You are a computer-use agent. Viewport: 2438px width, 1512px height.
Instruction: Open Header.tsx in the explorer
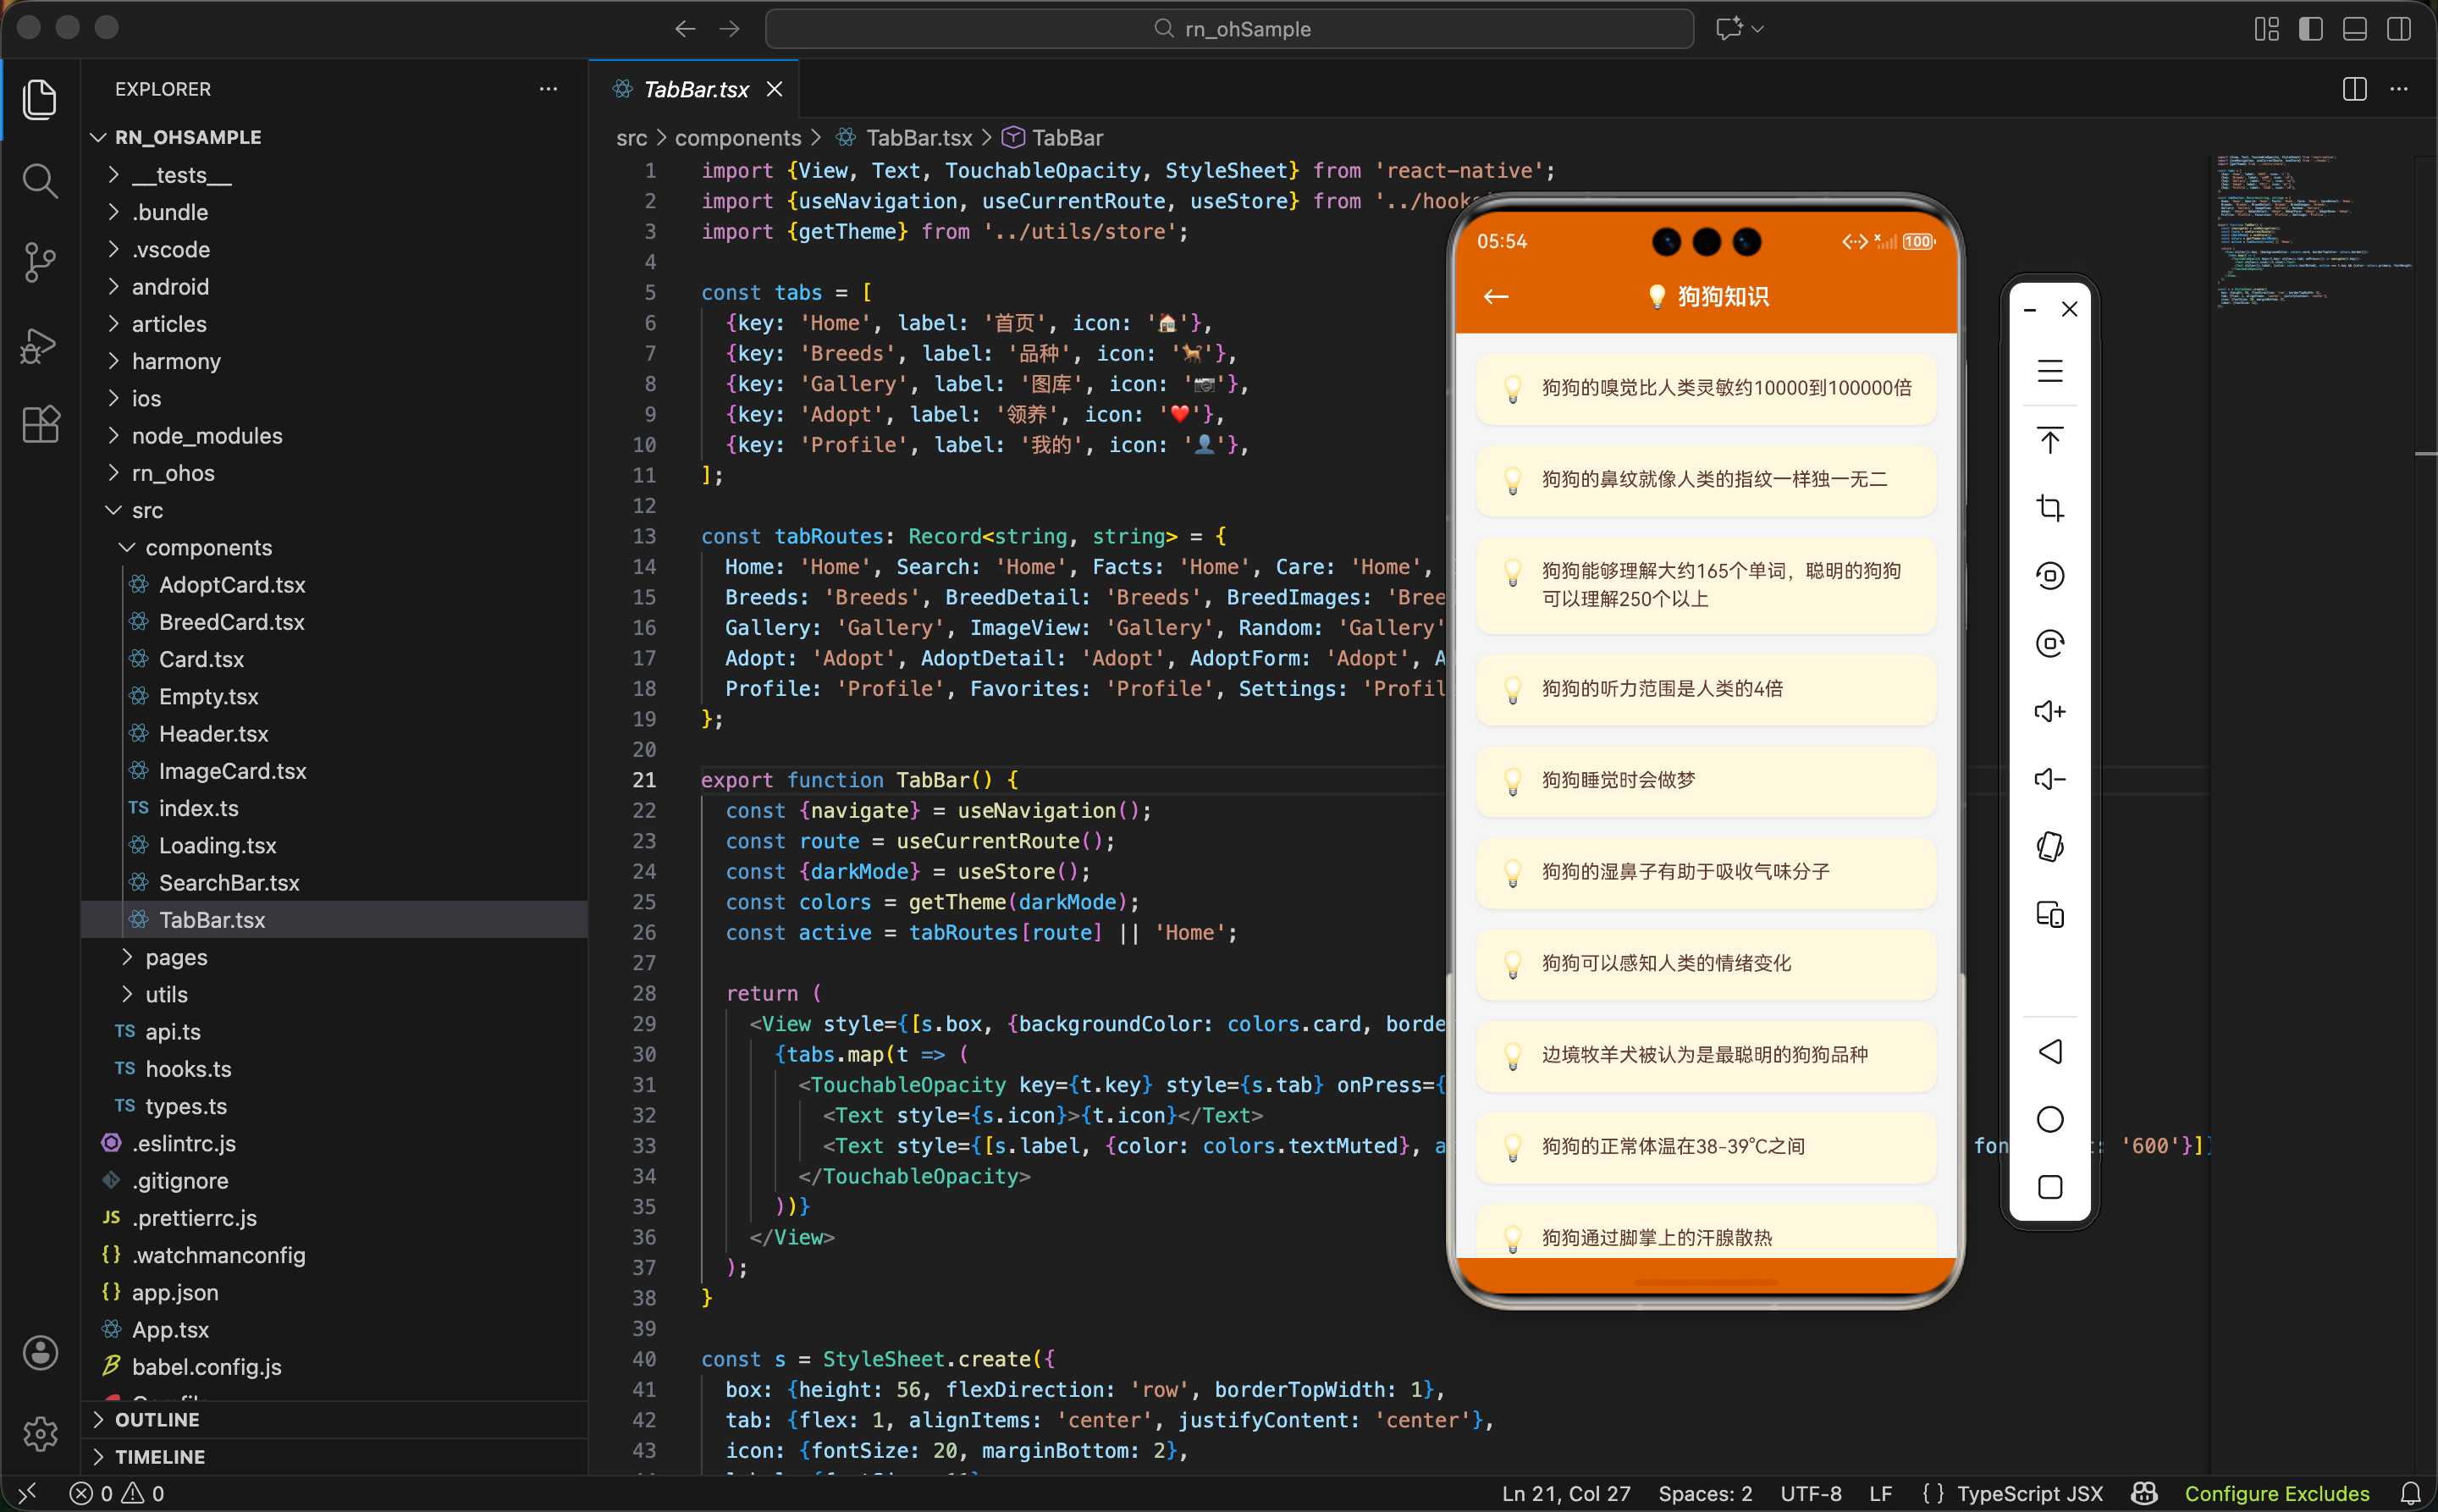pos(213,733)
